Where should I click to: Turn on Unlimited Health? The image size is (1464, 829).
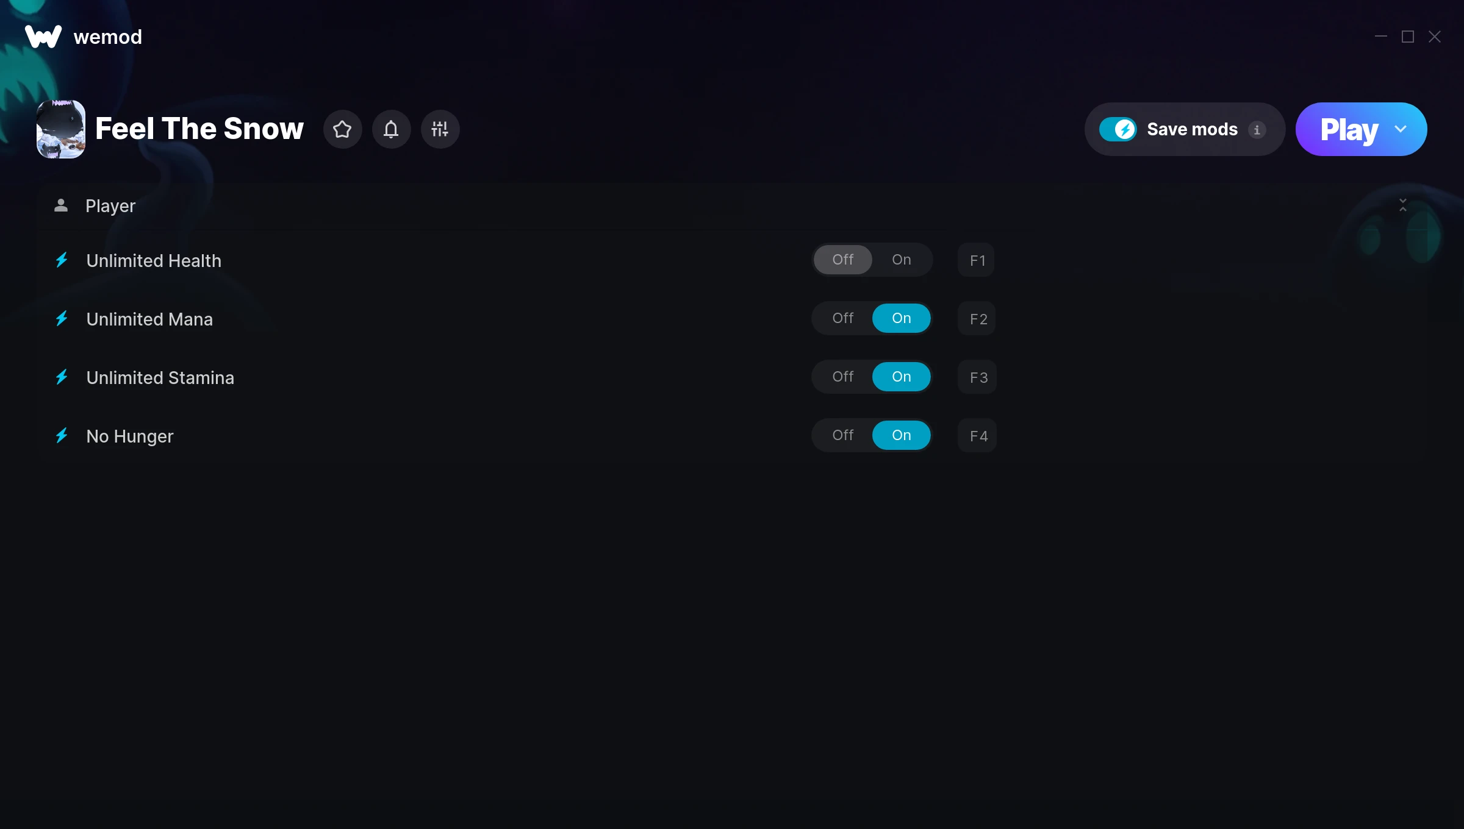coord(901,260)
